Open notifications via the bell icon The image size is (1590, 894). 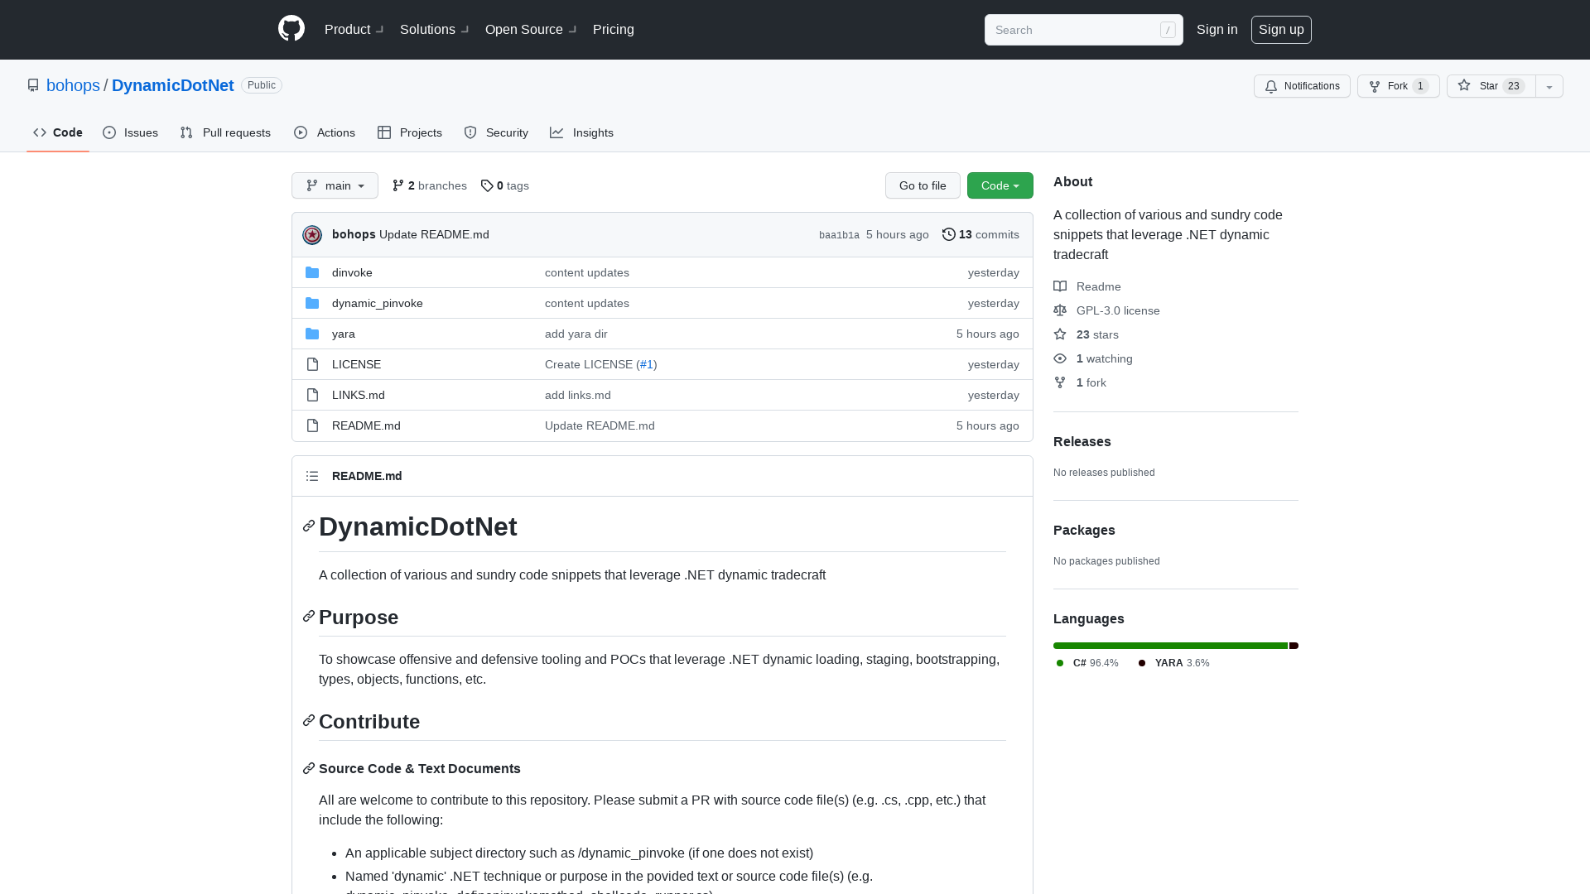1270,86
